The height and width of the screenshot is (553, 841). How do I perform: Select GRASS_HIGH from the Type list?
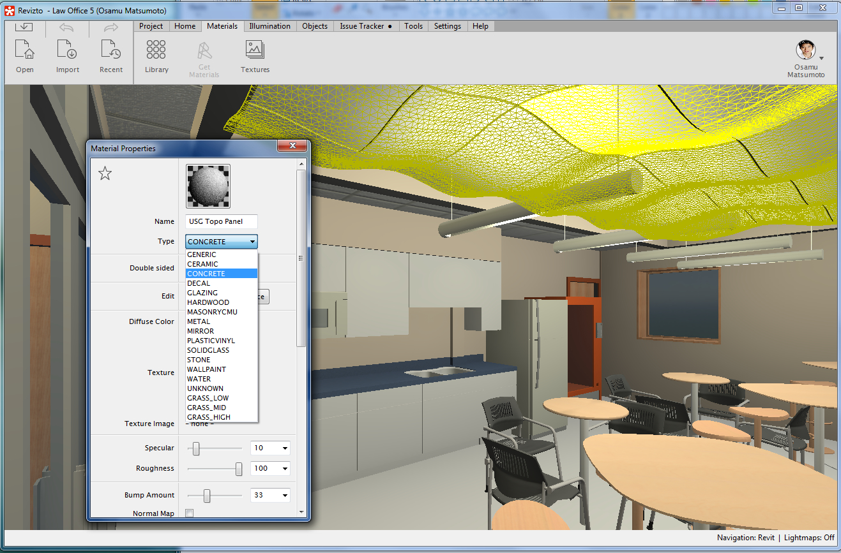222,417
